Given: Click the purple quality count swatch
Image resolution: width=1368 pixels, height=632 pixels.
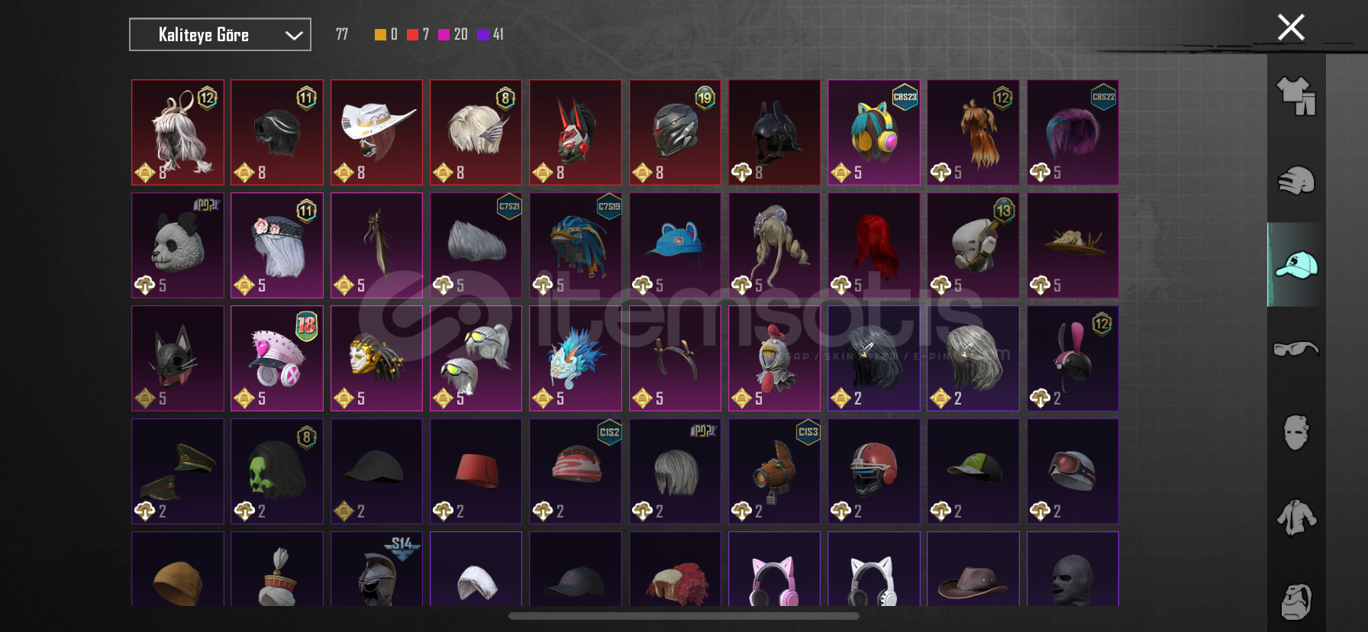Looking at the screenshot, I should (482, 34).
